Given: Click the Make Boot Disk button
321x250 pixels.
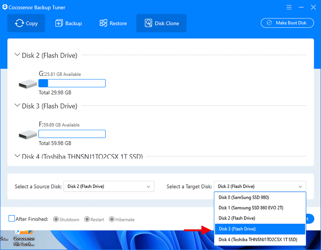Looking at the screenshot, I should (287, 23).
